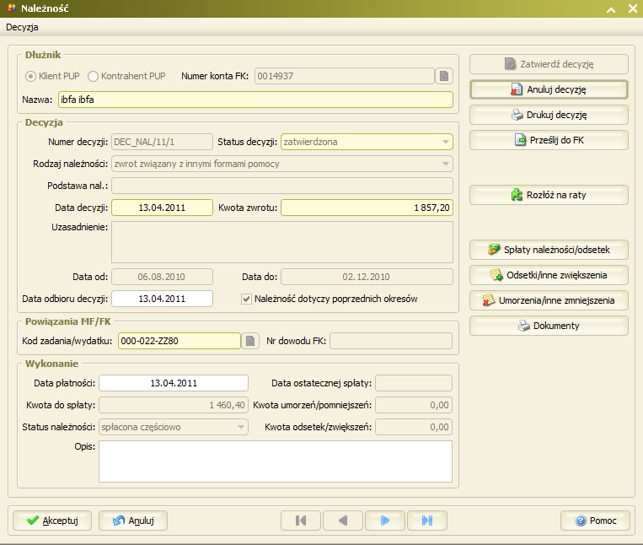Open Umorzenia/inne zmniejszenia

(549, 301)
